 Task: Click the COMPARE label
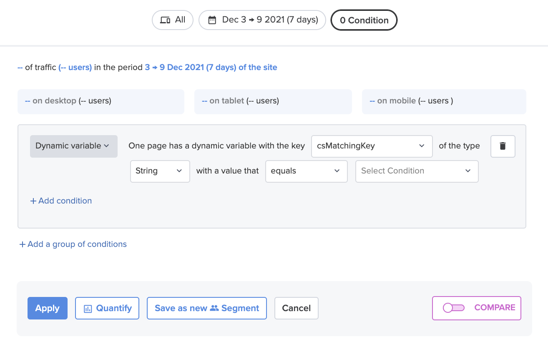click(495, 307)
